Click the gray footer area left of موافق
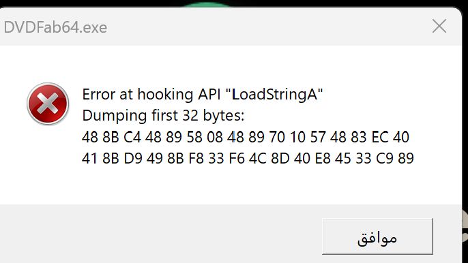The image size is (468, 263). tap(160, 234)
